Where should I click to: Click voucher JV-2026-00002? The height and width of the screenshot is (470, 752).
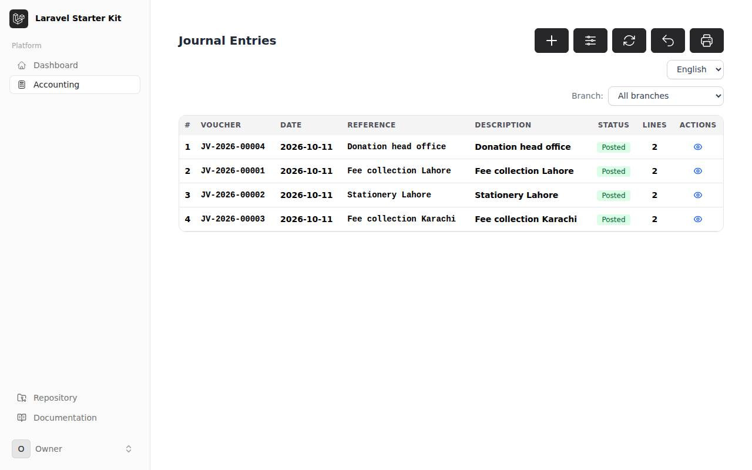(233, 195)
